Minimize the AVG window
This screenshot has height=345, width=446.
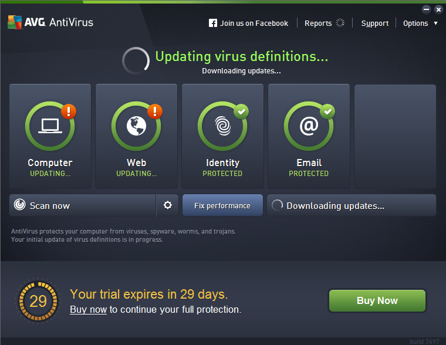pos(426,9)
